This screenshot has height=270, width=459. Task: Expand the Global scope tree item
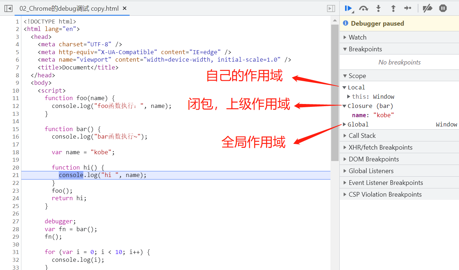(x=344, y=124)
